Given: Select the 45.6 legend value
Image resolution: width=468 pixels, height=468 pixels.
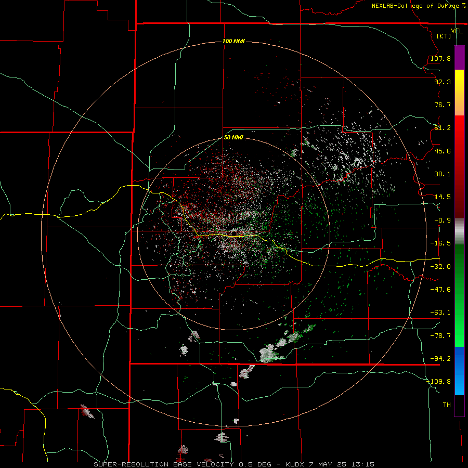Looking at the screenshot, I should coord(443,151).
